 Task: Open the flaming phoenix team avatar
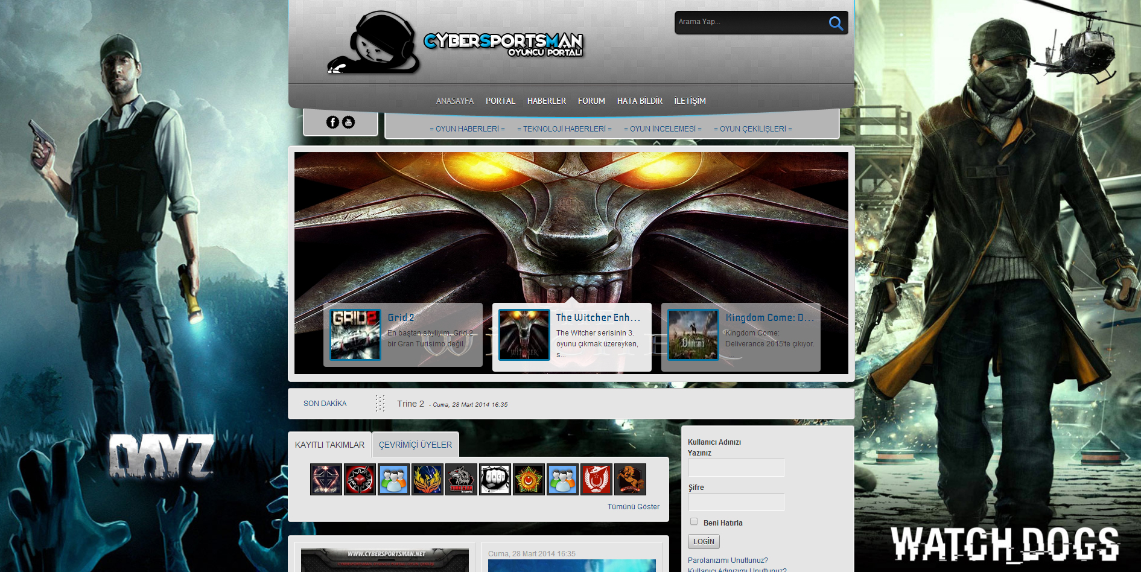tap(427, 480)
